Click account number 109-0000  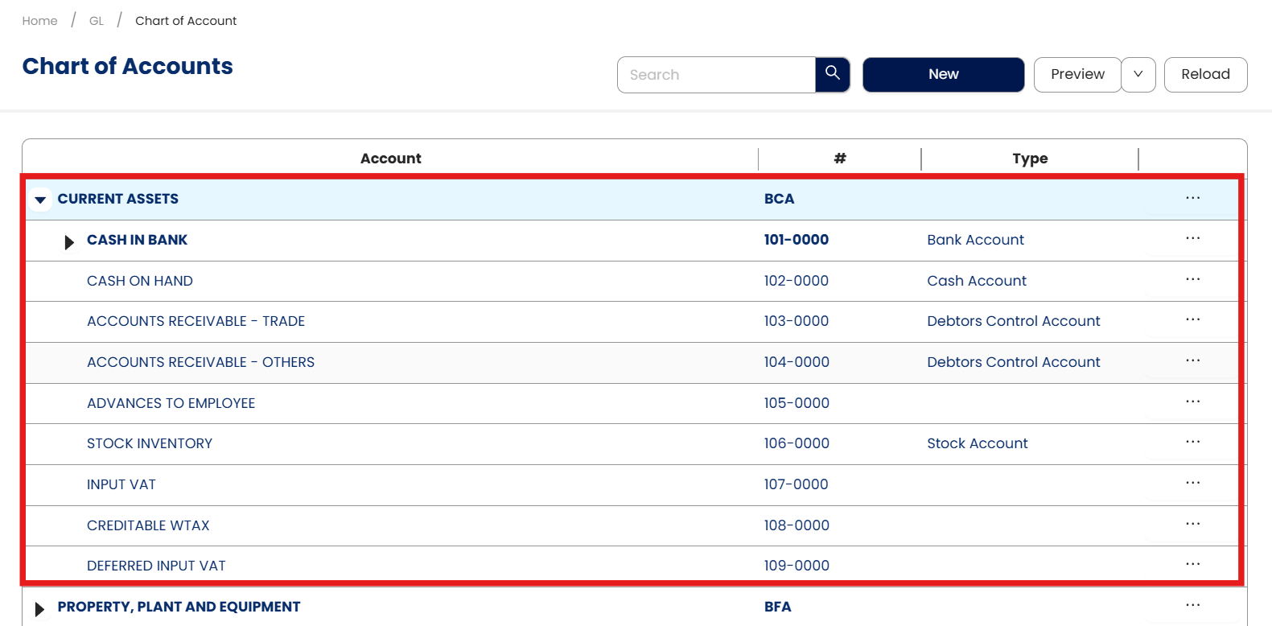pyautogui.click(x=797, y=566)
